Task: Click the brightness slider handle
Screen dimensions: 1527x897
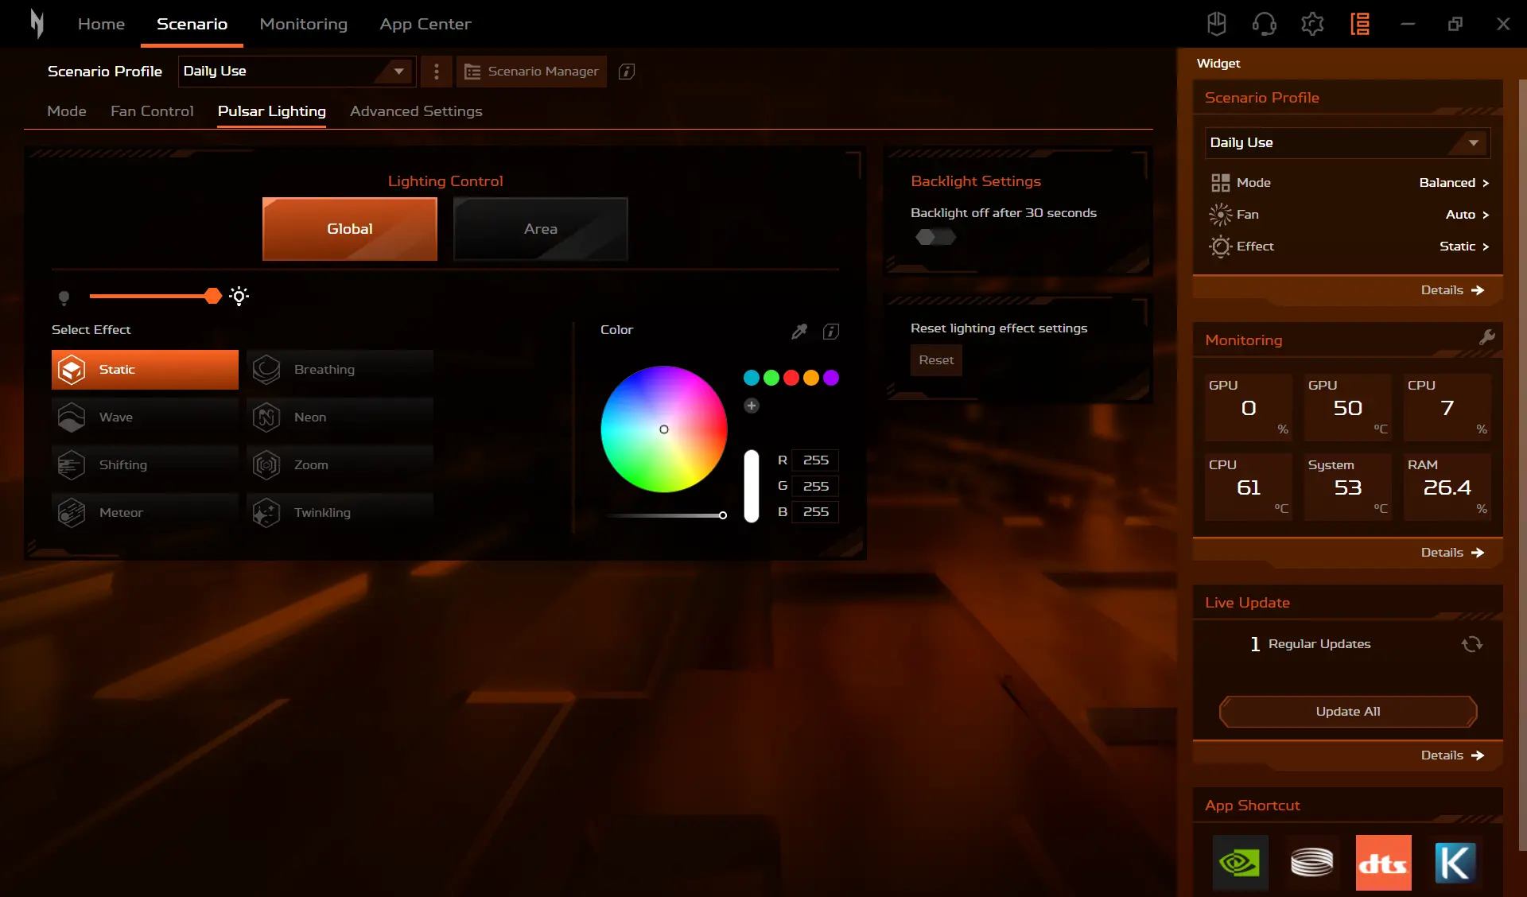Action: point(212,297)
